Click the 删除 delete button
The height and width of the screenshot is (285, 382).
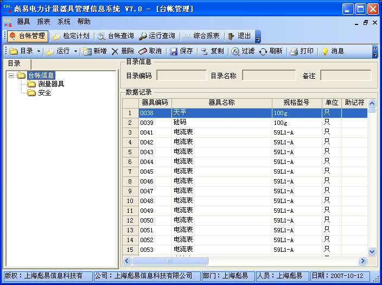pyautogui.click(x=123, y=51)
